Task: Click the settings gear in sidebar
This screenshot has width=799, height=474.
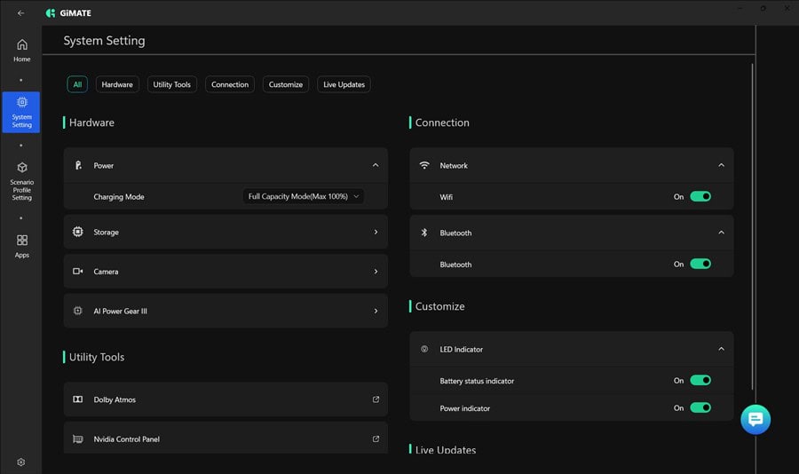Action: tap(21, 462)
